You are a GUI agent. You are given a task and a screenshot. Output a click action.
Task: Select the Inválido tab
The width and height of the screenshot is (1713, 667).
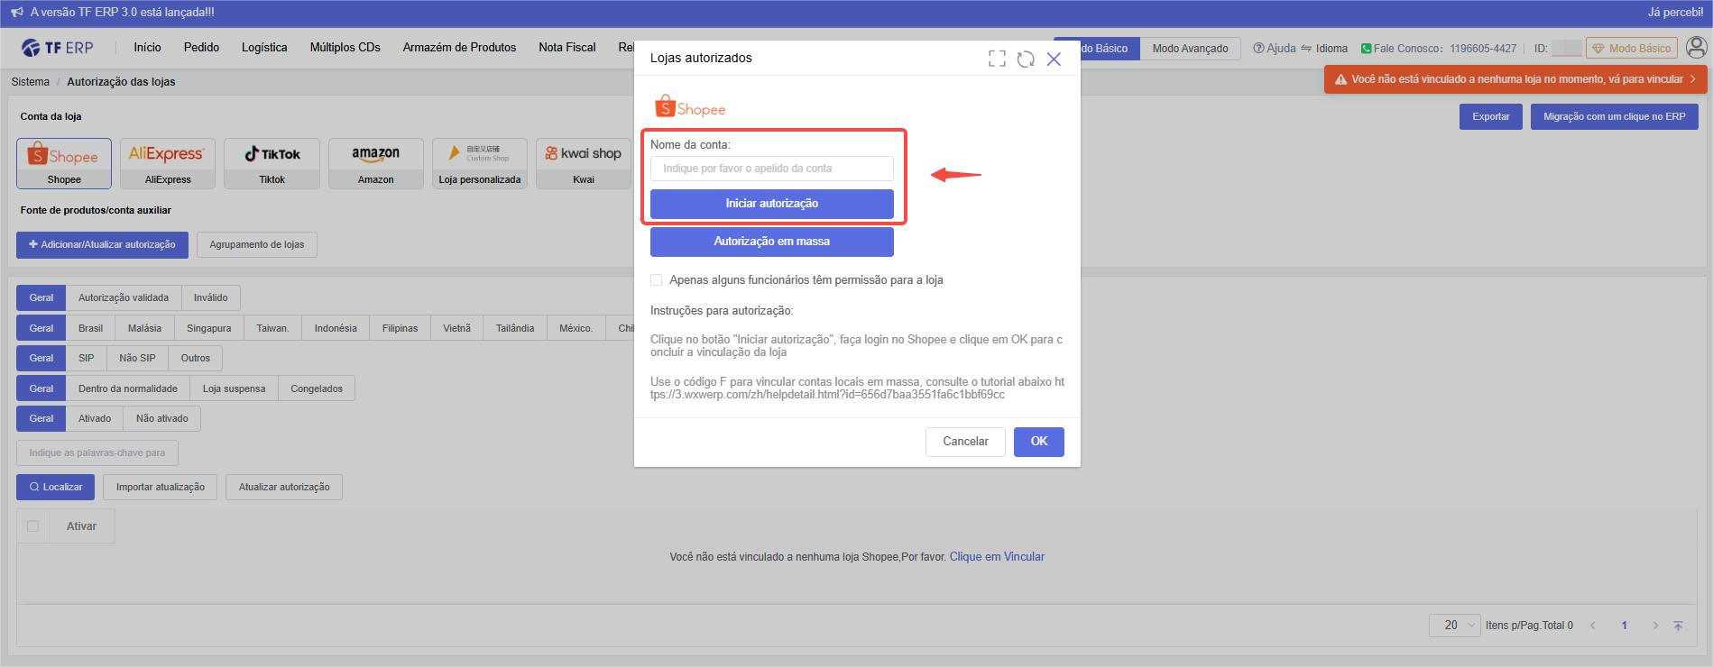(211, 297)
